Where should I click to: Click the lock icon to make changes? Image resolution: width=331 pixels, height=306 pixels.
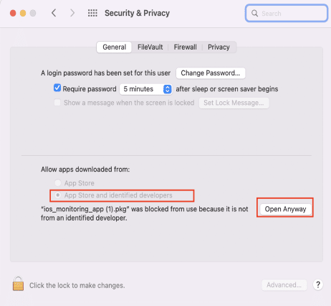click(x=18, y=284)
